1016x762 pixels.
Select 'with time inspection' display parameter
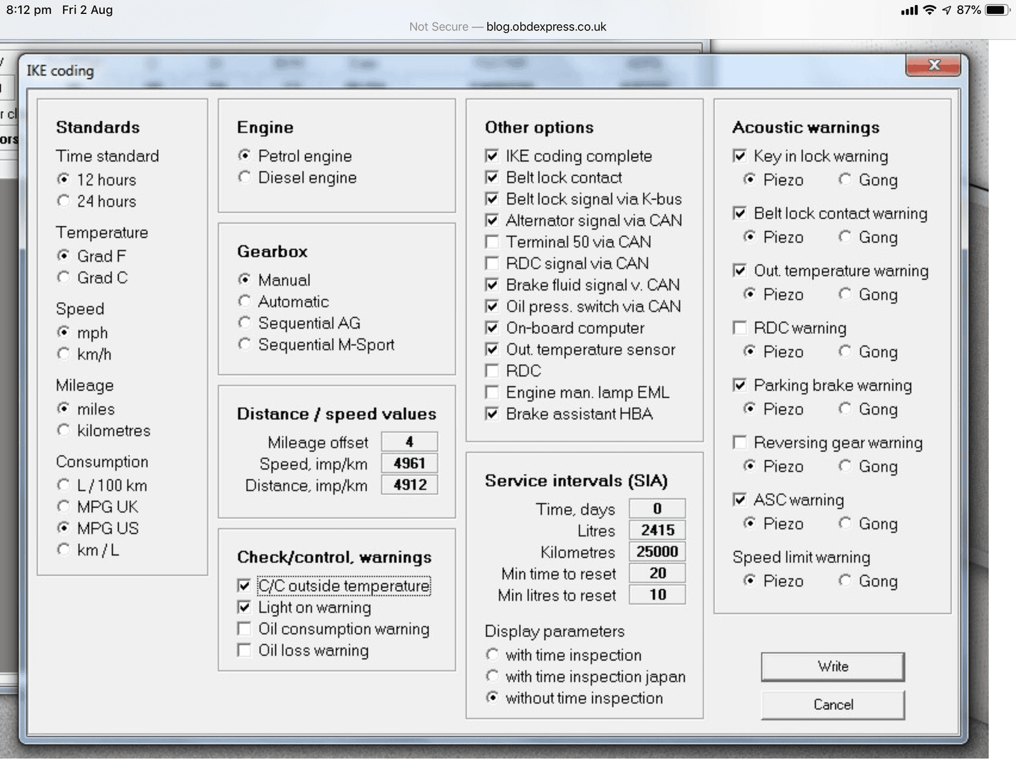tap(492, 655)
